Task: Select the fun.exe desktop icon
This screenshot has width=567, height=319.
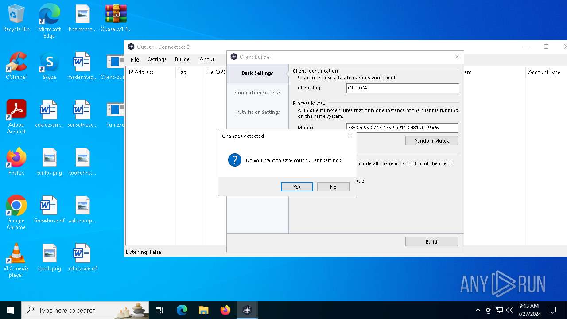Action: click(x=115, y=114)
